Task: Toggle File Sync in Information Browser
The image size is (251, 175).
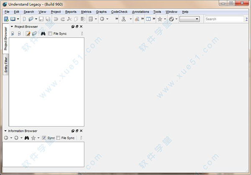Action: tap(58, 138)
